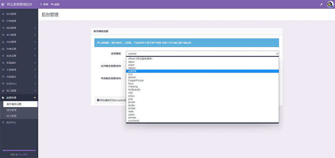Image resolution: width=335 pixels, height=158 pixels.
Task: Click the 祥云系统管理后台 logo icon
Action: tap(3, 4)
